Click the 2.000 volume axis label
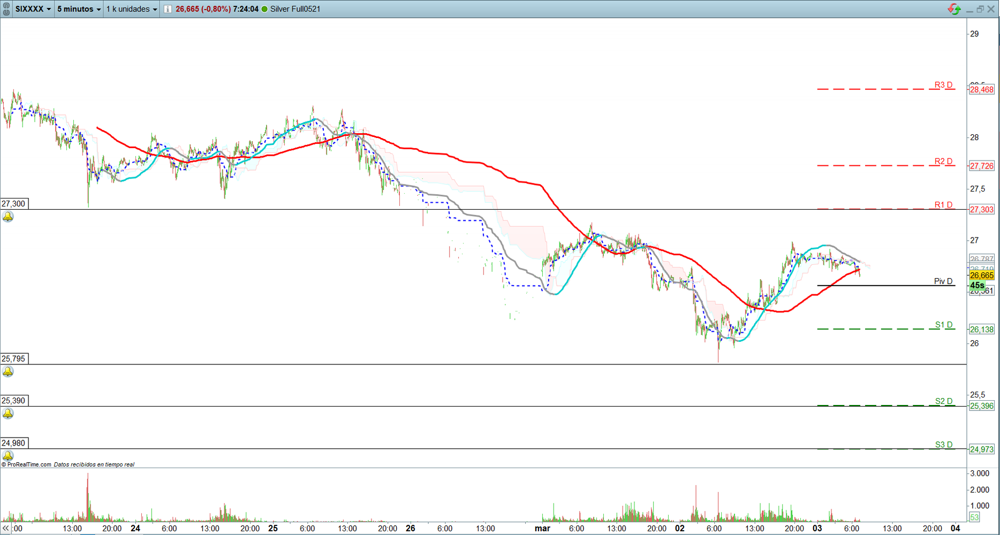The height and width of the screenshot is (535, 1000). [980, 490]
